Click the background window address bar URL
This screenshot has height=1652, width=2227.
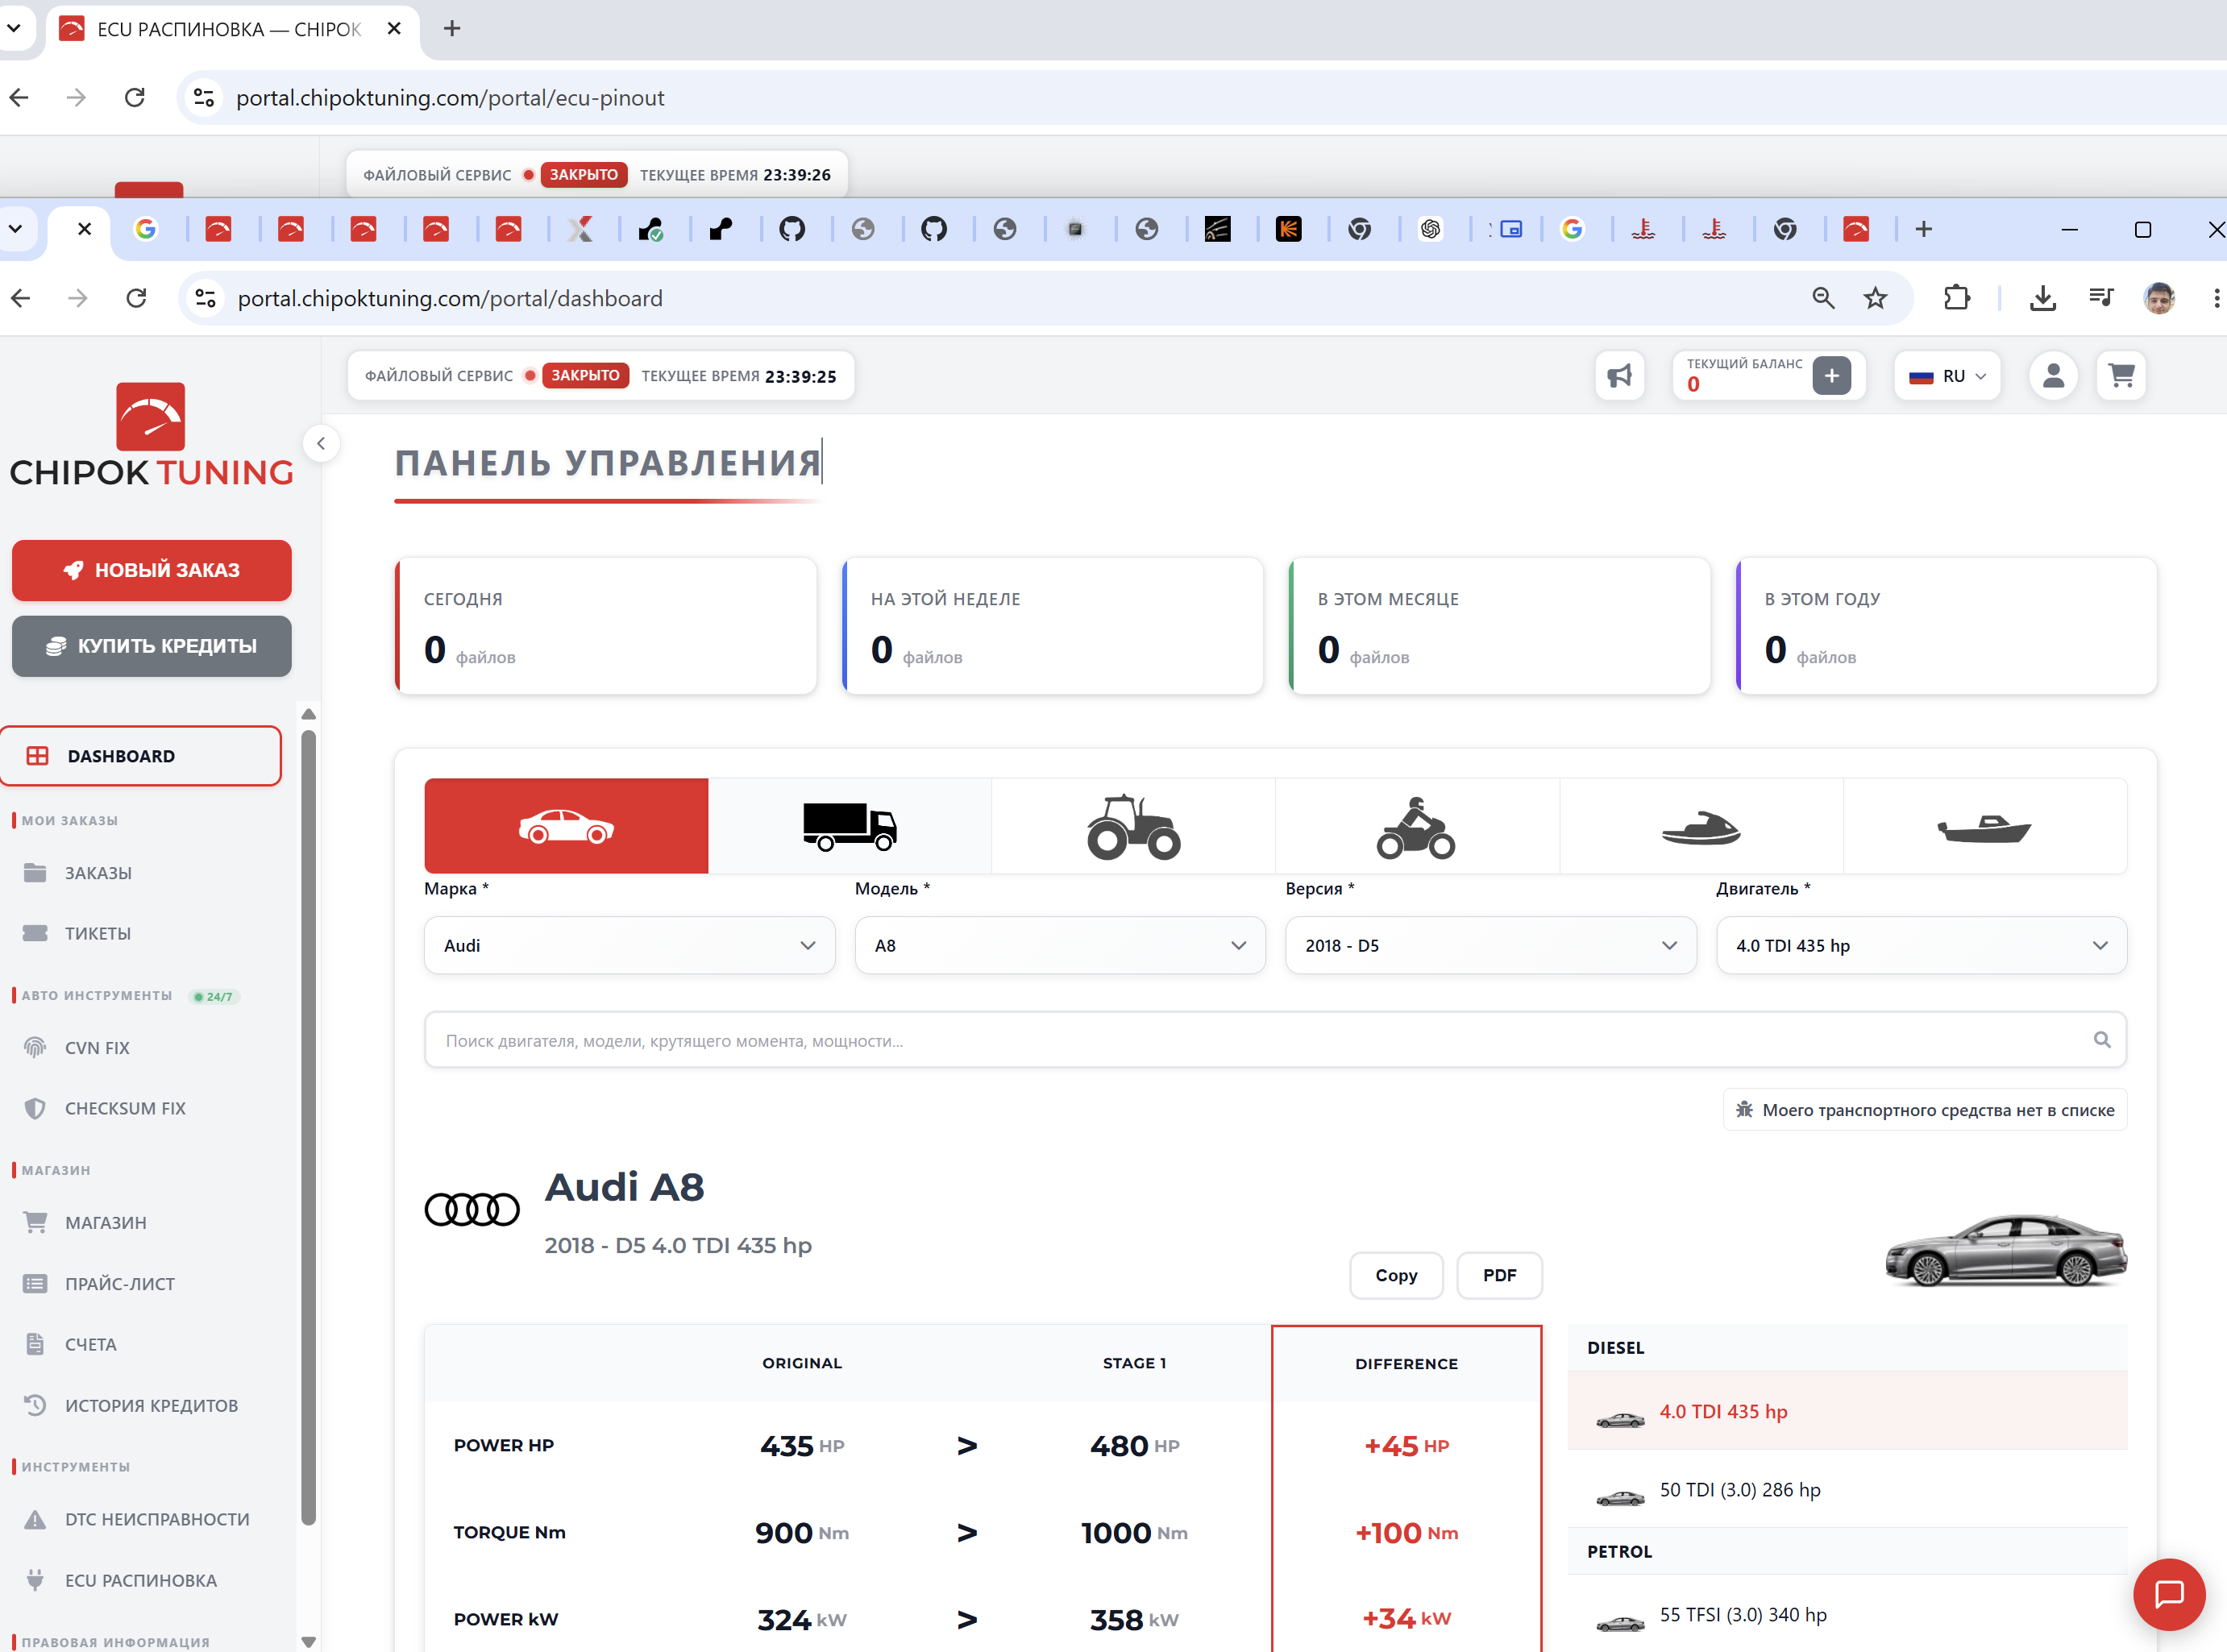(x=450, y=97)
